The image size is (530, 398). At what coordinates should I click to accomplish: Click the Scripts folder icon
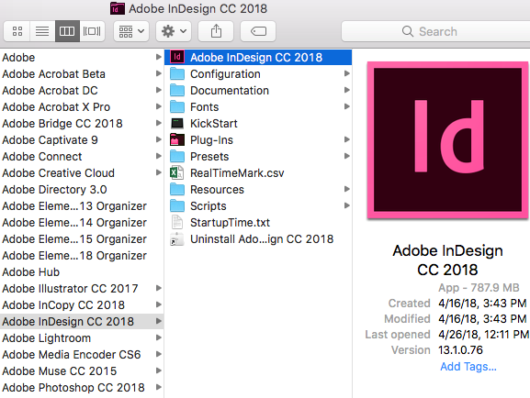(x=177, y=206)
